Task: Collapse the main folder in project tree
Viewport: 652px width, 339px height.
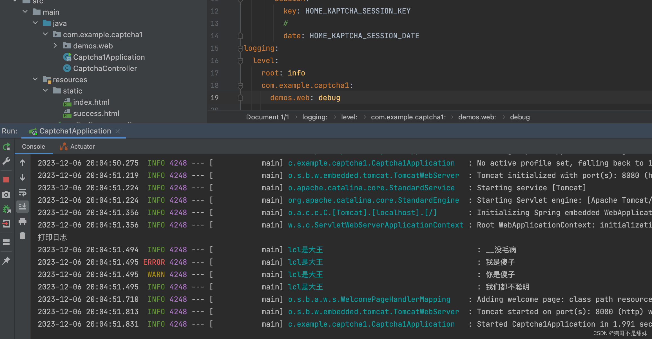Action: [25, 12]
